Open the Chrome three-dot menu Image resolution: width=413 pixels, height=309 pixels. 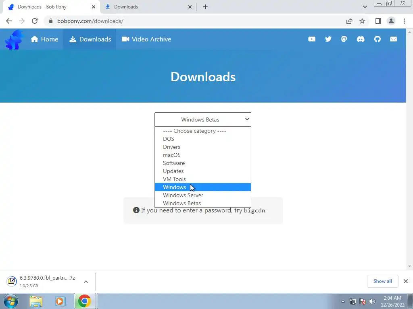(x=404, y=21)
